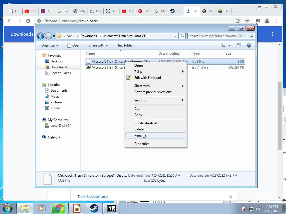This screenshot has width=286, height=214.
Task: Open Explorer help icon
Action: [x=249, y=45]
